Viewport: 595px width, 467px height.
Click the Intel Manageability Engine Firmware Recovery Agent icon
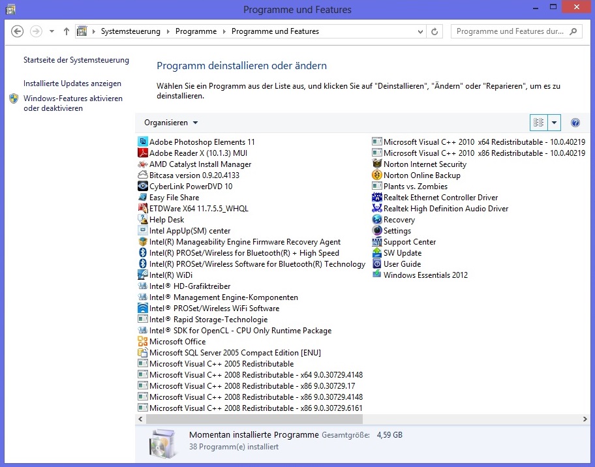click(143, 242)
